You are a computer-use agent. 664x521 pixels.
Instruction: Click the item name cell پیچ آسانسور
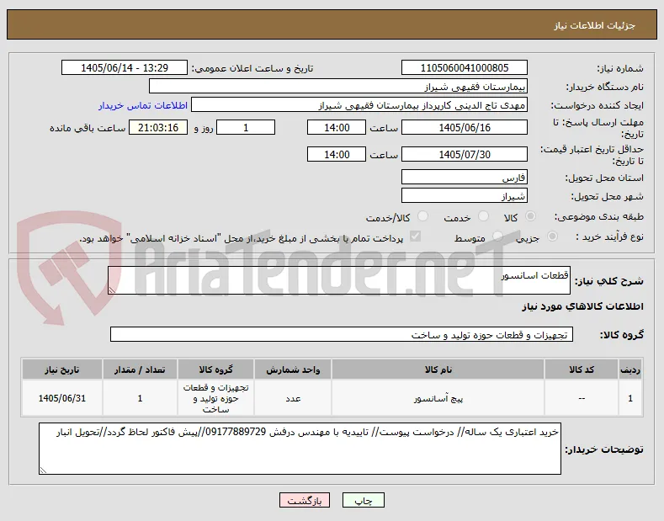pyautogui.click(x=438, y=399)
